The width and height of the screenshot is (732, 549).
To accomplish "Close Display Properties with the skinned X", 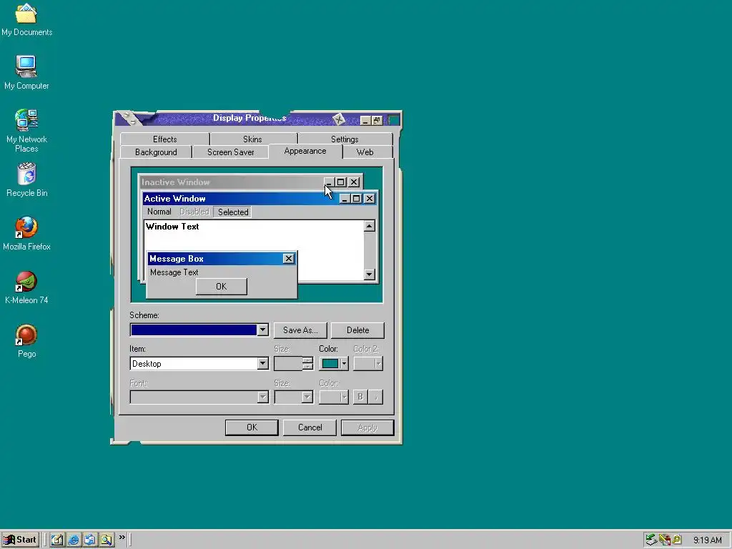I will pyautogui.click(x=339, y=119).
